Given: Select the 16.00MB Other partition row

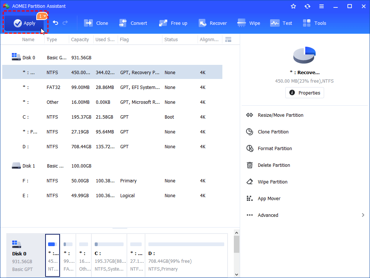Looking at the screenshot, I should (x=112, y=102).
